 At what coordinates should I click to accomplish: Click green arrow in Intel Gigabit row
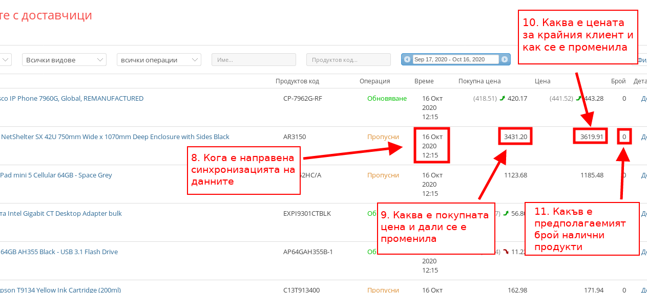coord(506,213)
